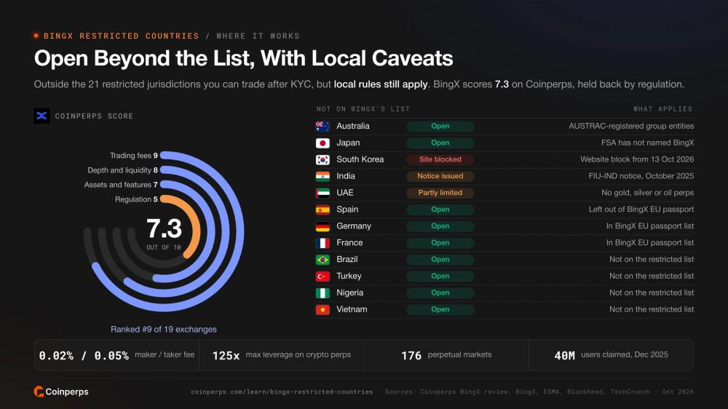
Task: Click the Australia flag icon
Action: (323, 126)
